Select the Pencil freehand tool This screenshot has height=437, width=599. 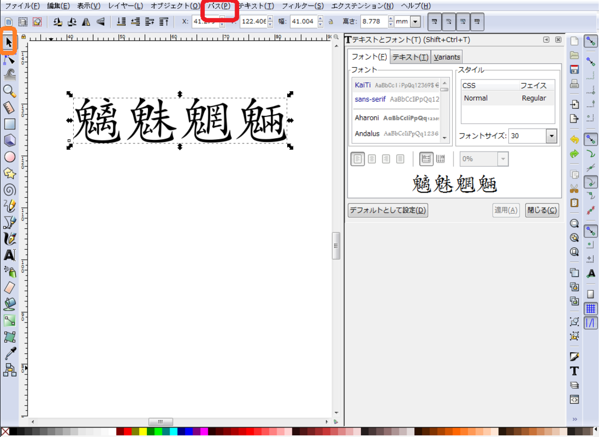tap(9, 207)
